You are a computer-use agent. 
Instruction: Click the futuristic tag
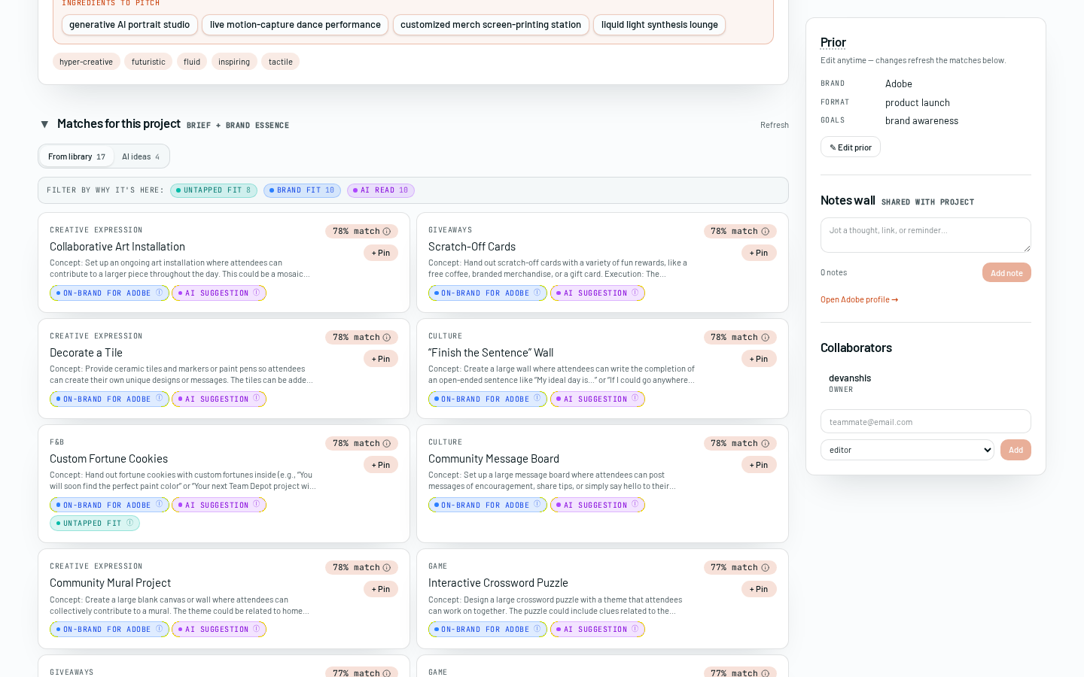point(148,62)
